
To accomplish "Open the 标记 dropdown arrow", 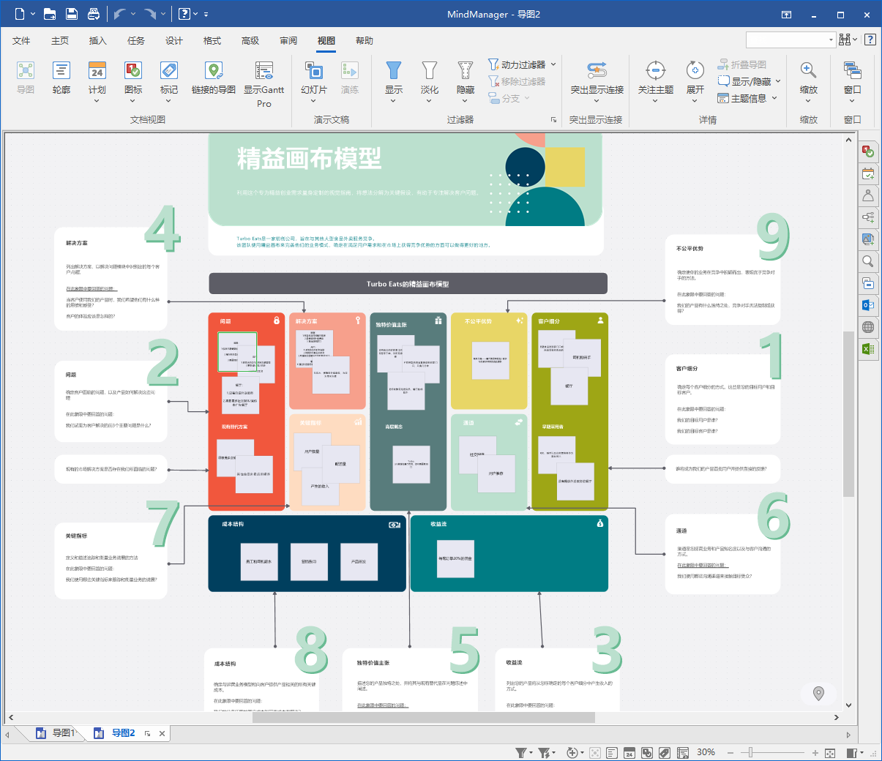I will pos(169,102).
